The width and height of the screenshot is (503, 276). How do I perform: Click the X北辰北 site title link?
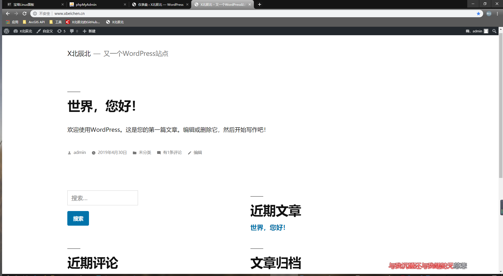click(79, 53)
